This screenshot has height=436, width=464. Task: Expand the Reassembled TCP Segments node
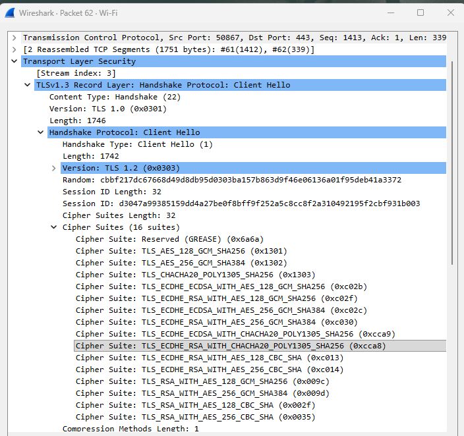(14, 49)
